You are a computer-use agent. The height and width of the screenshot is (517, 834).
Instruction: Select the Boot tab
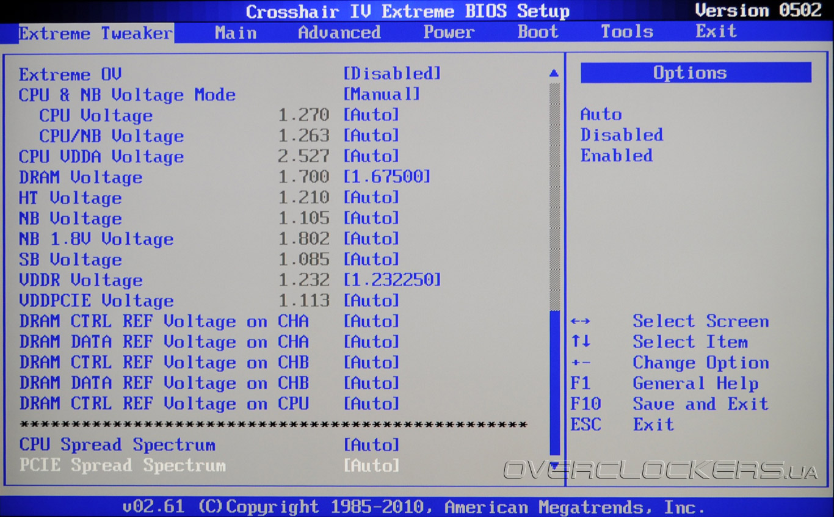click(538, 32)
